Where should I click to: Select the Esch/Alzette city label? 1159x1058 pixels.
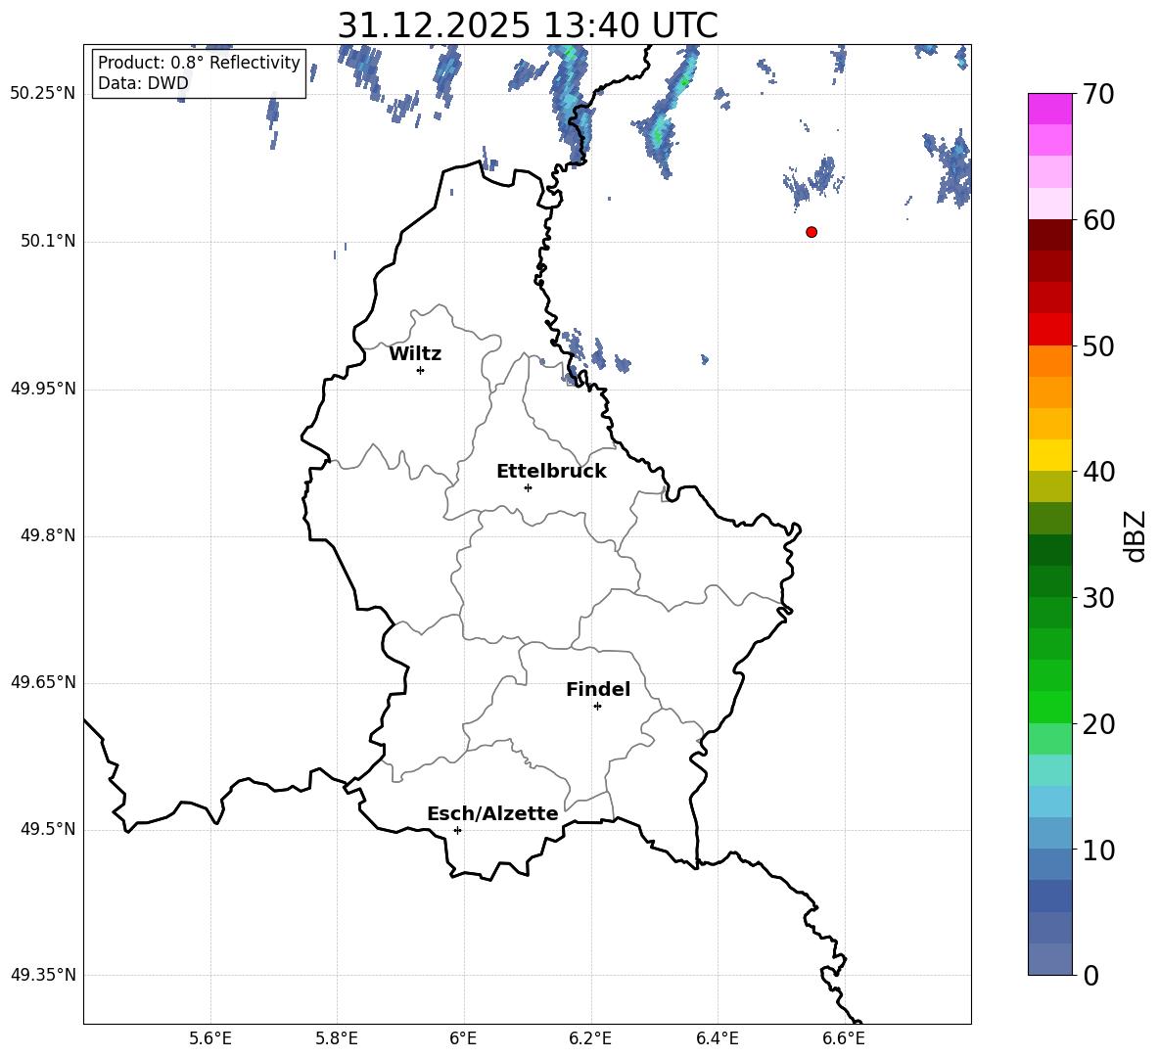pyautogui.click(x=492, y=814)
